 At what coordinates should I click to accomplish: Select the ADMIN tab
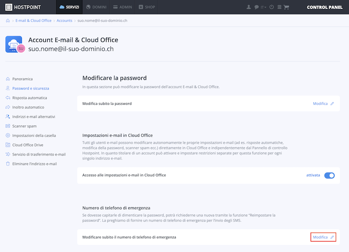tap(123, 7)
